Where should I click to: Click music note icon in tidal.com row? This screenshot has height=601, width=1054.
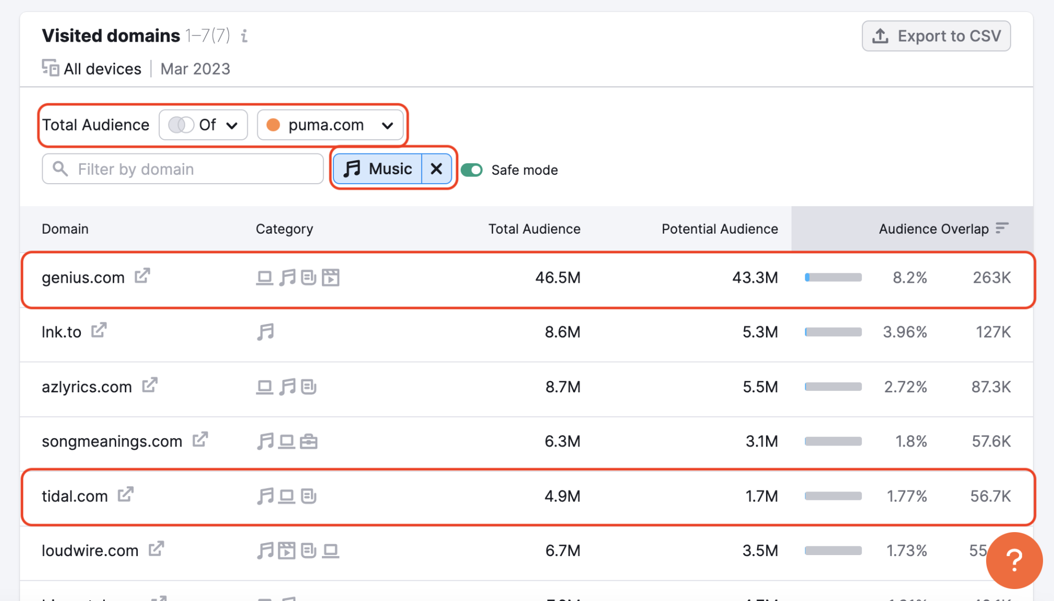pos(265,496)
